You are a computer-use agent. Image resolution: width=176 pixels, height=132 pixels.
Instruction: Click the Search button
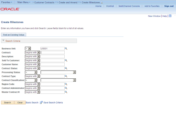7,103
